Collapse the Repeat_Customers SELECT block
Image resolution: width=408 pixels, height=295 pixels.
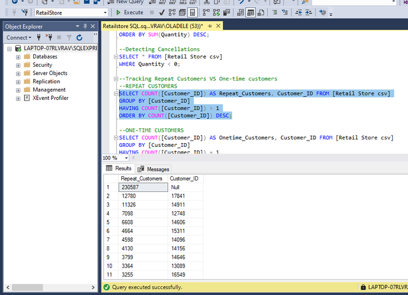[x=116, y=93]
